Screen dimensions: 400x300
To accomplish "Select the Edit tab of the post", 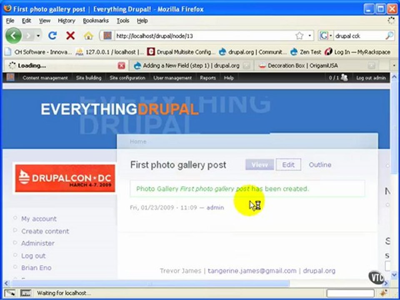I will [288, 165].
